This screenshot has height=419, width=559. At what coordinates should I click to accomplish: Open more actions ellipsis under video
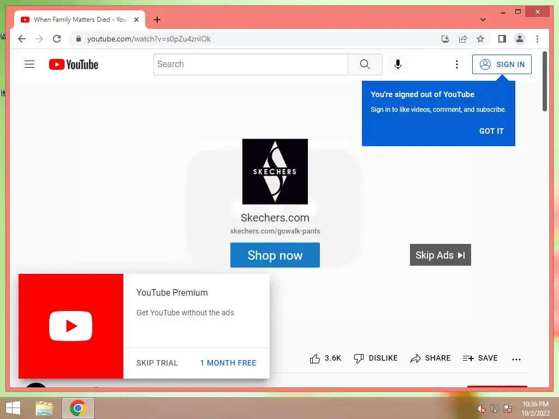[x=516, y=359]
